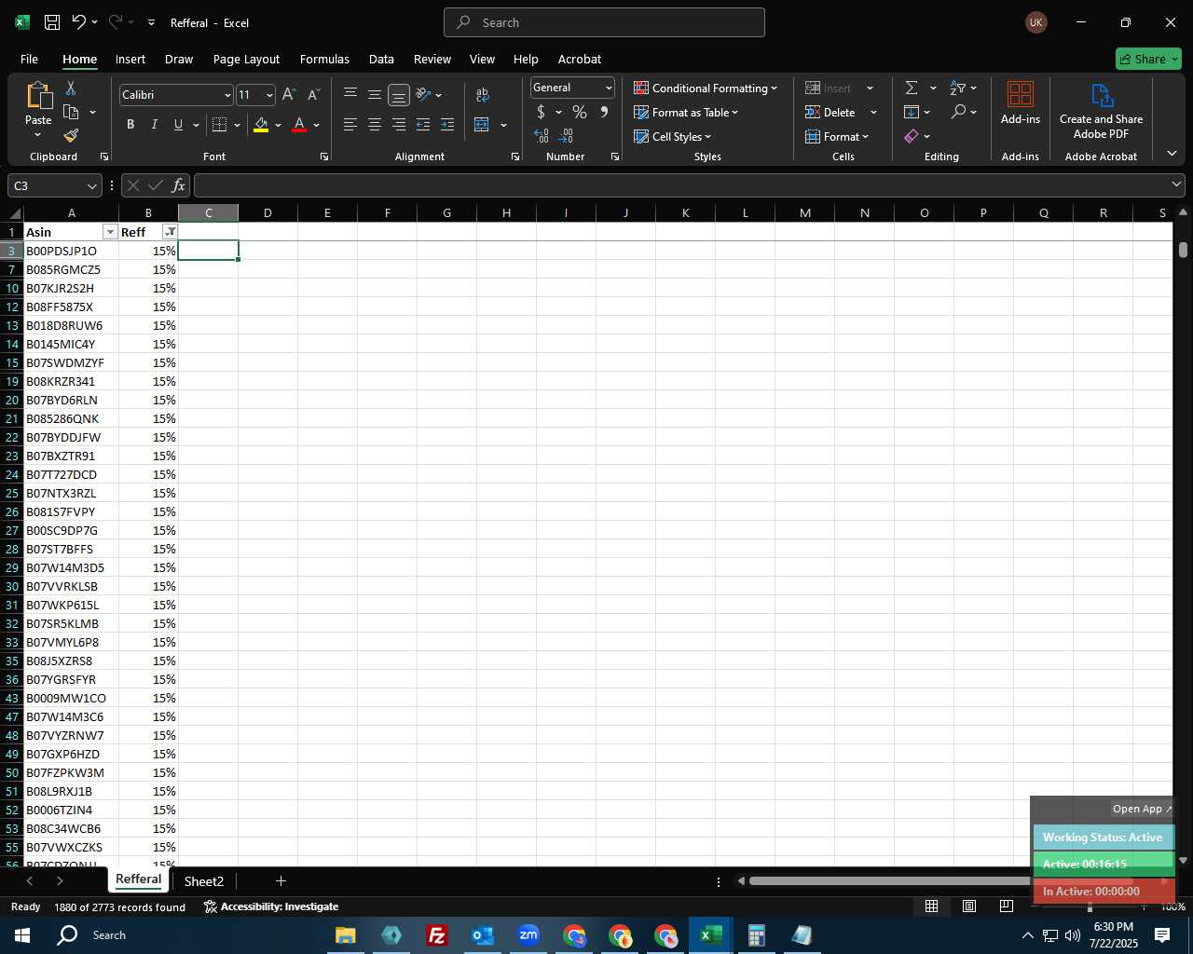Click the Format cells button
This screenshot has height=954, width=1193.
tap(837, 136)
